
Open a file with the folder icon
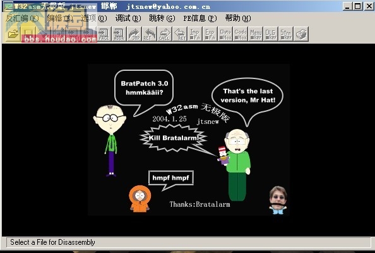[x=13, y=34]
